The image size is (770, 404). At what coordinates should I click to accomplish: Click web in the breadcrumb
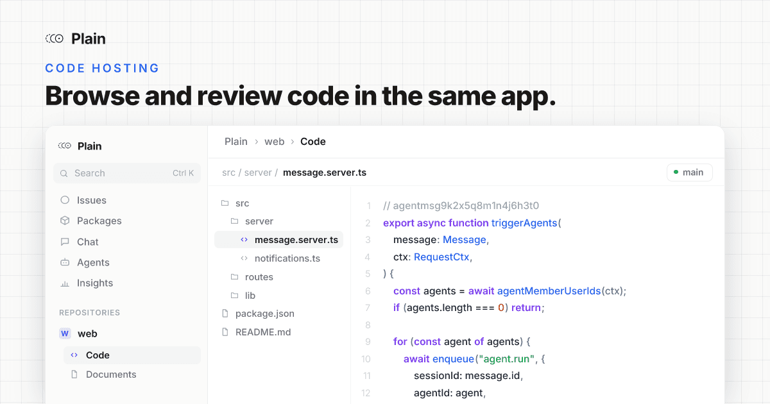tap(274, 142)
